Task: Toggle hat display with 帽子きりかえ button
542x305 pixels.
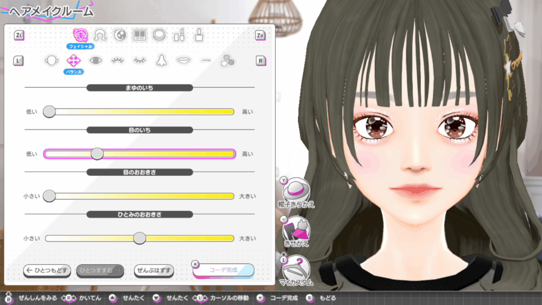Action: [x=297, y=190]
